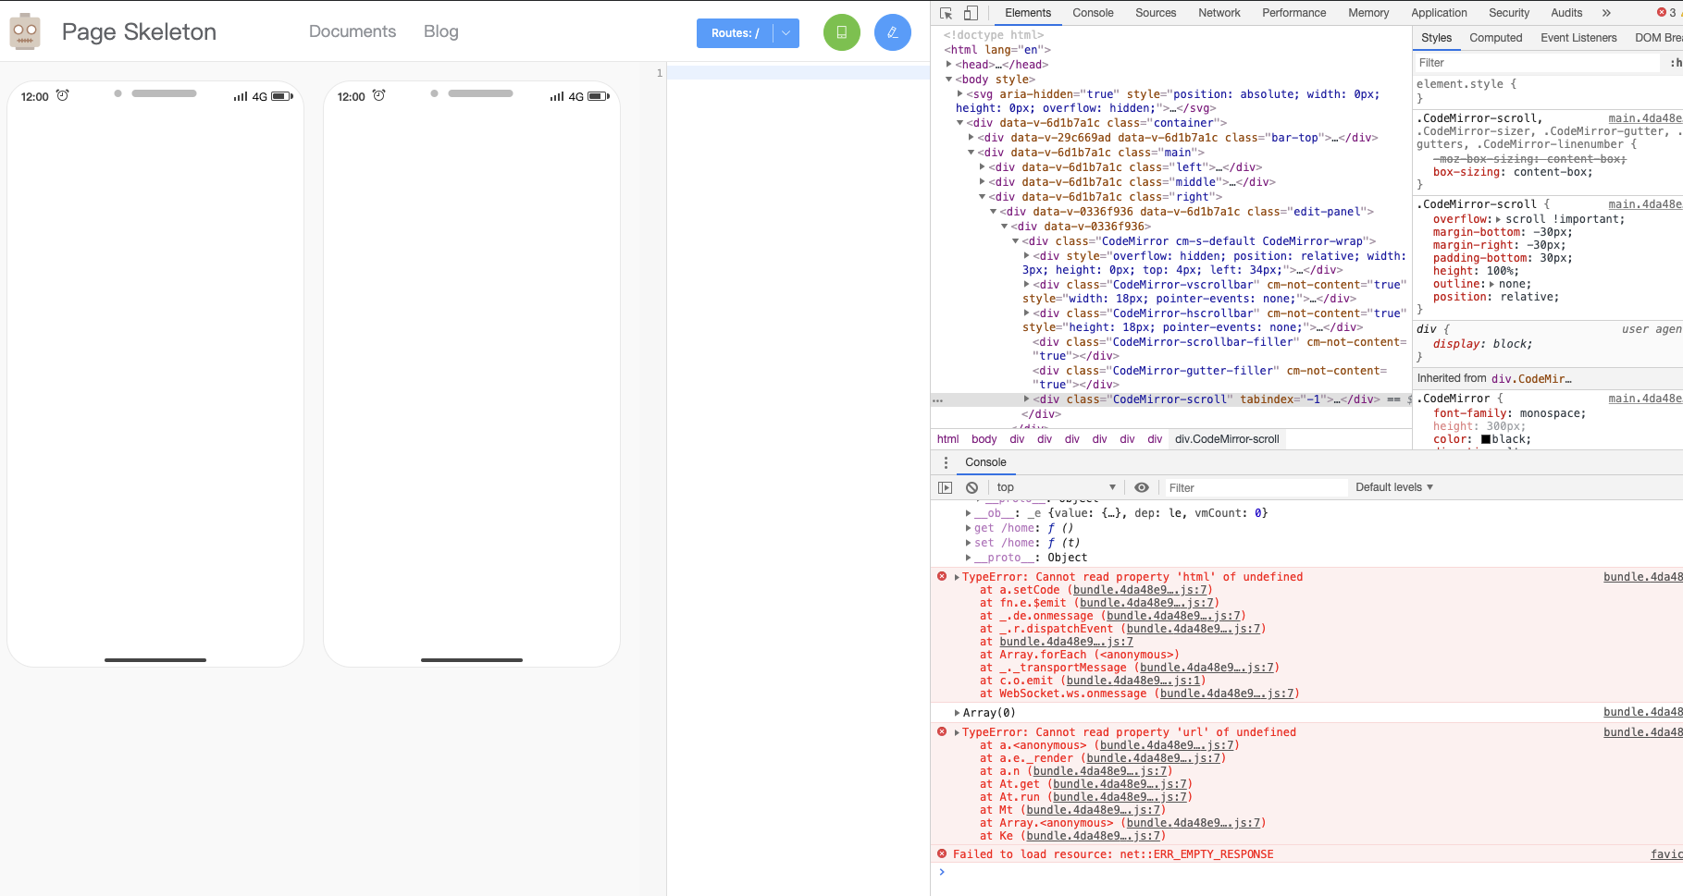
Task: Expand the TypeError 'html' of undefined message
Action: pyautogui.click(x=957, y=577)
